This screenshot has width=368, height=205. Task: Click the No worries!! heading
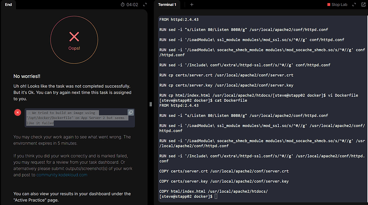(27, 76)
